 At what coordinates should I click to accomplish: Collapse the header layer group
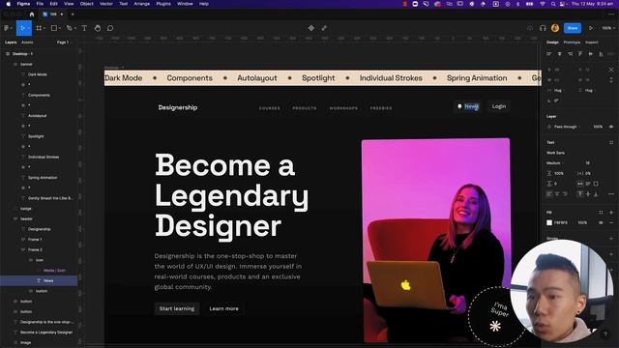pos(15,218)
